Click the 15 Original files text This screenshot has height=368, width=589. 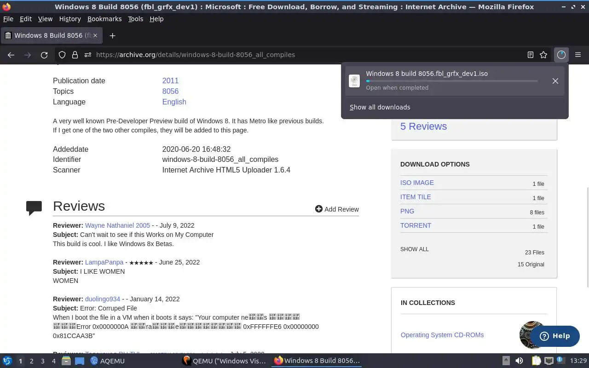point(531,264)
